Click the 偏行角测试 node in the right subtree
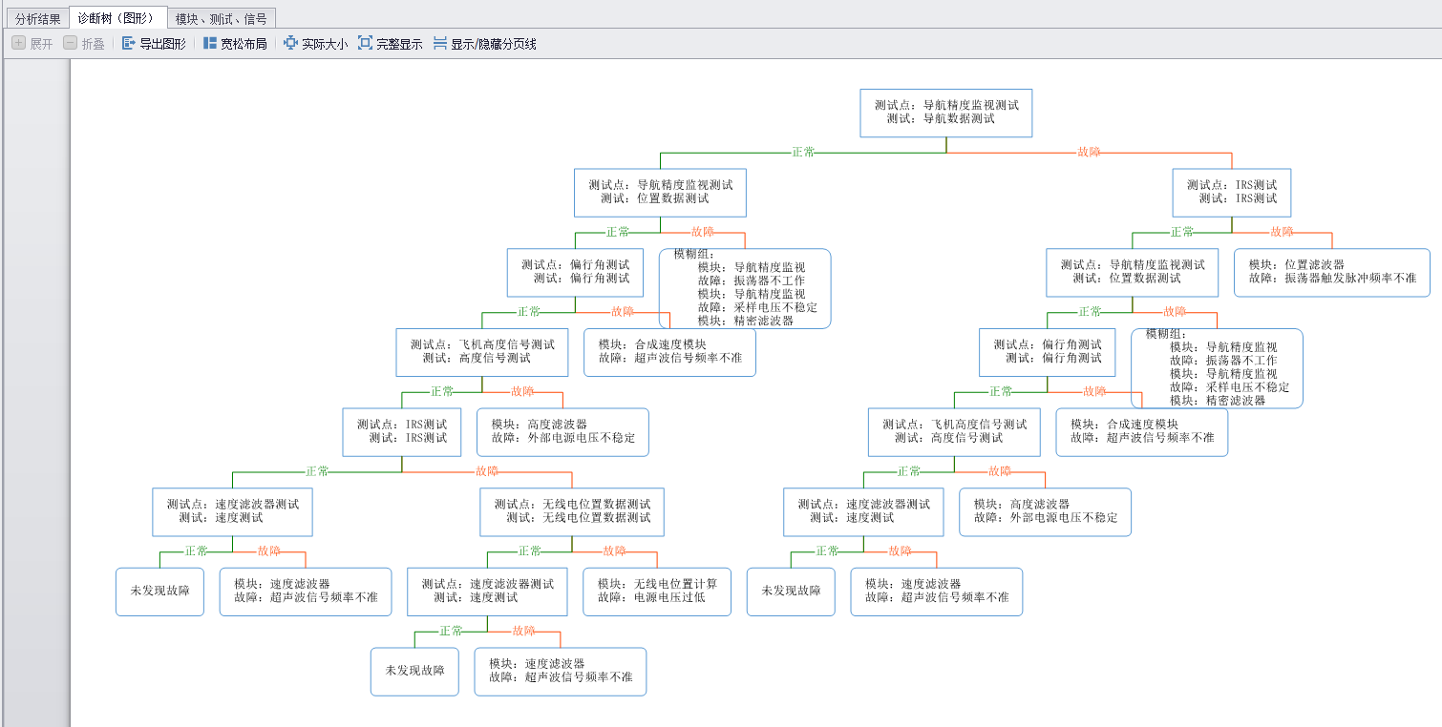Viewport: 1442px width, 727px height. pyautogui.click(x=1047, y=352)
